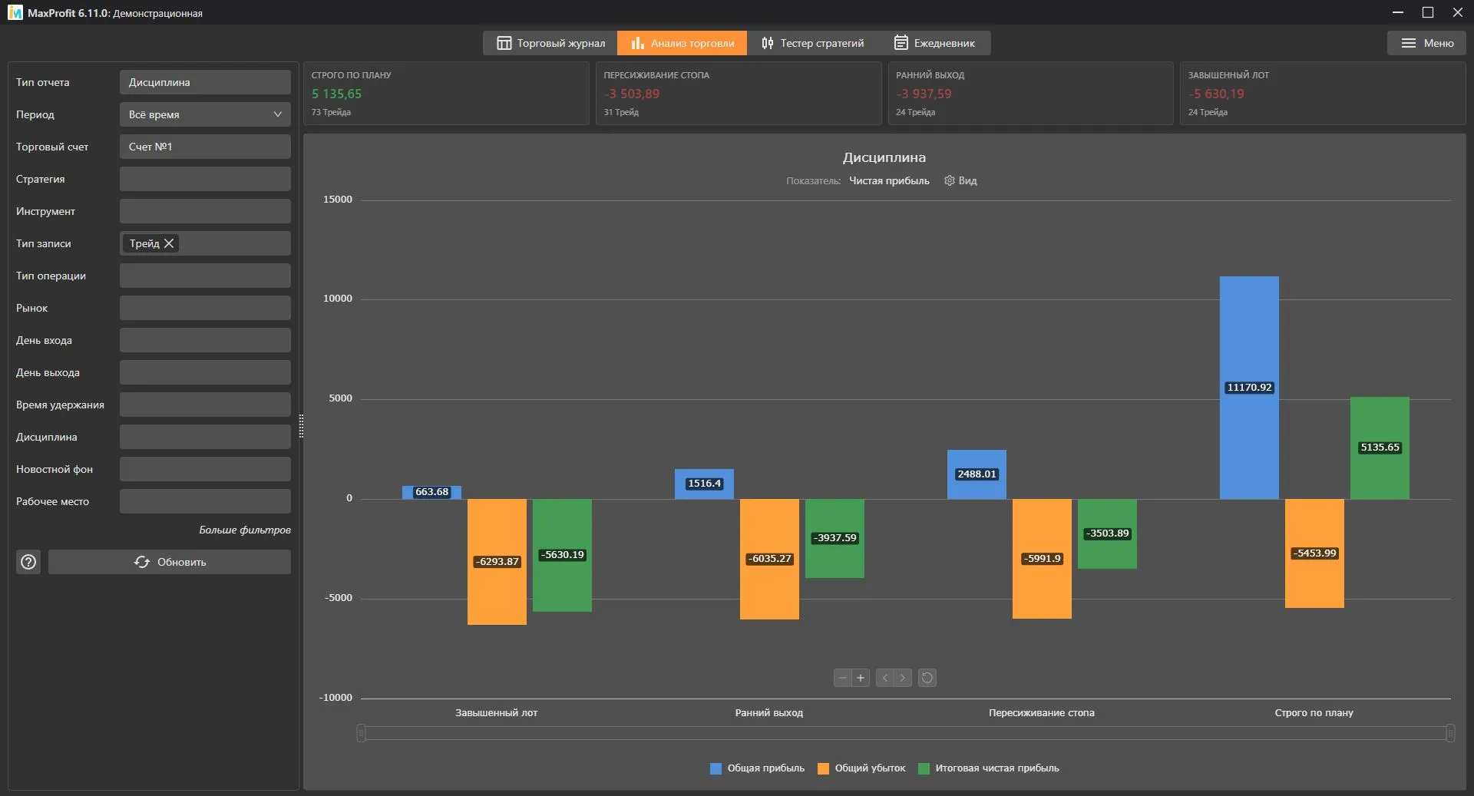Image resolution: width=1474 pixels, height=796 pixels.
Task: Select the Пересиживание стопа summary card
Action: [x=739, y=94]
